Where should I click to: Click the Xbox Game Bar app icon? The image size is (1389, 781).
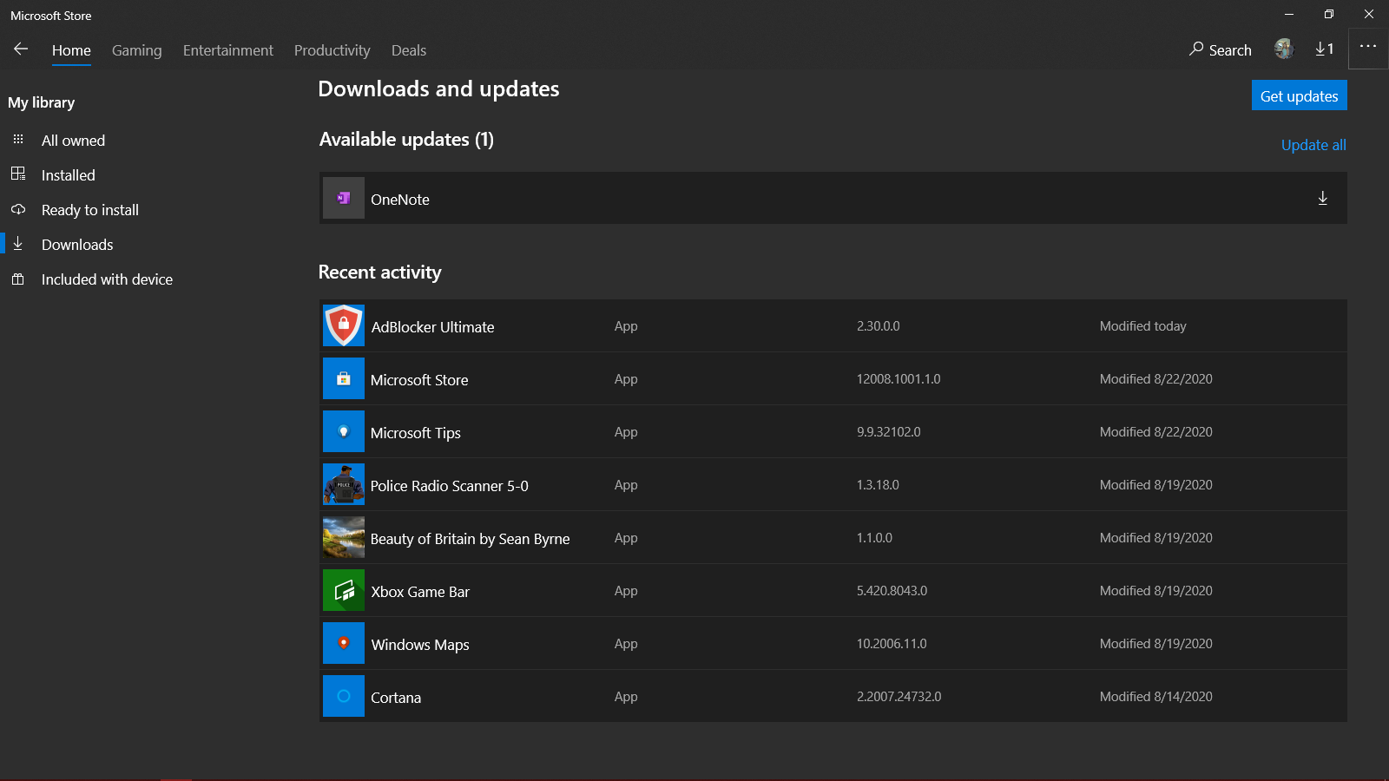[x=344, y=591]
